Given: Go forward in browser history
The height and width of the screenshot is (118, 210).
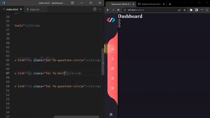Looking at the screenshot, I should tap(113, 10).
